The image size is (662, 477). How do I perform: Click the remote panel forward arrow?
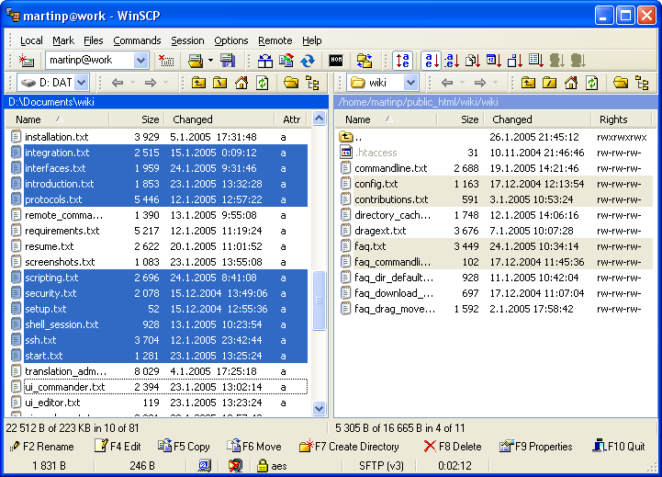click(x=480, y=83)
